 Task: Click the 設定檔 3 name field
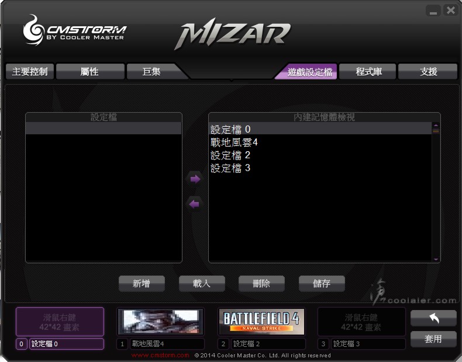click(368, 344)
